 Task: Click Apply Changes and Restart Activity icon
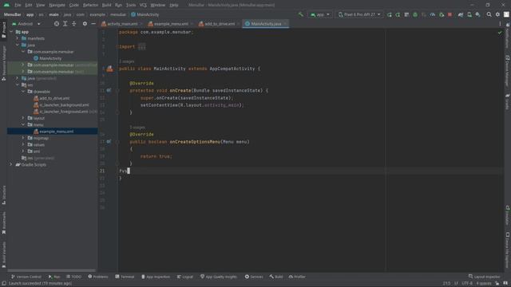[398, 14]
